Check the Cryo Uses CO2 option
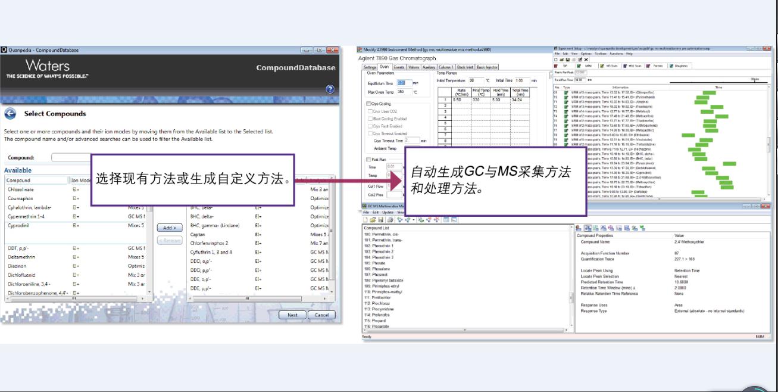 [x=371, y=111]
